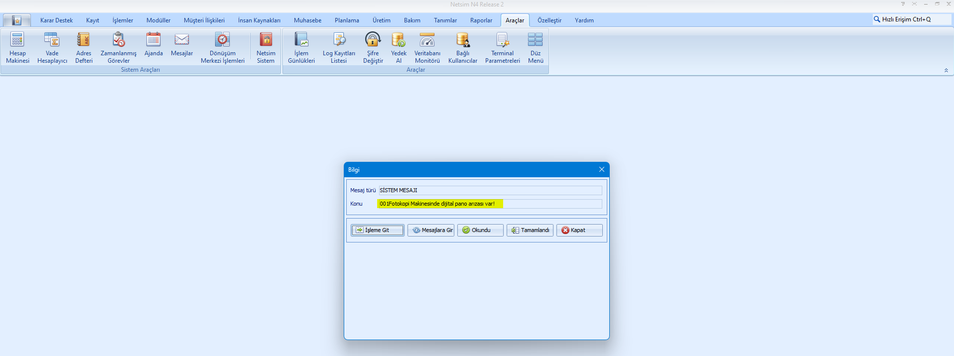Close the Bilgi dialog with X
954x356 pixels.
(601, 170)
